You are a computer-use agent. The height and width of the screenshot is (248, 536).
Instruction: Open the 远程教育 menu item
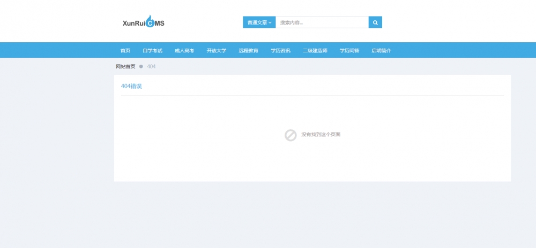click(x=249, y=50)
